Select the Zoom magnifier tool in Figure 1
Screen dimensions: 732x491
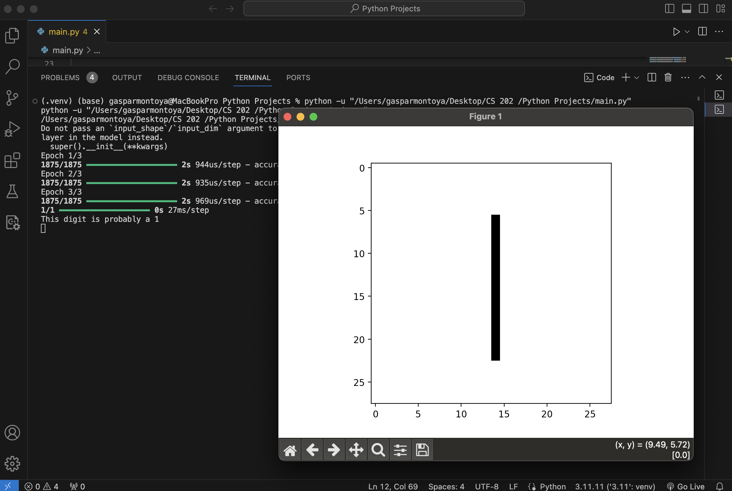(x=378, y=450)
